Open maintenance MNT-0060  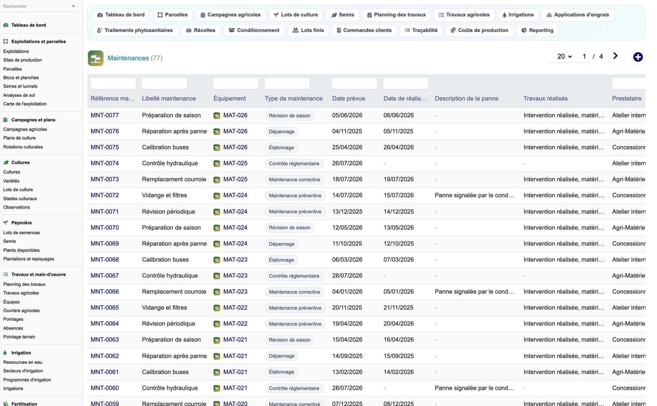tap(105, 388)
